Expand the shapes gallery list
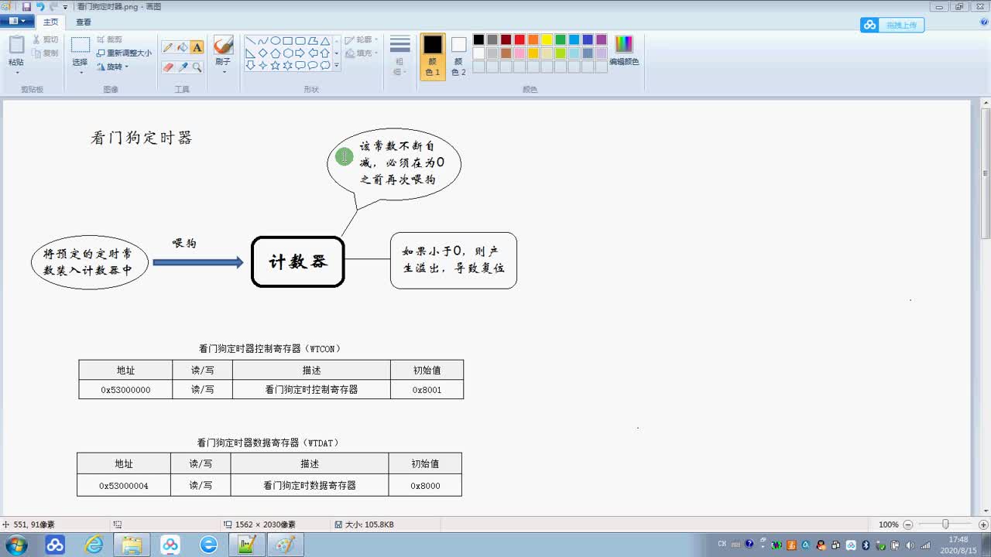This screenshot has width=991, height=557. (336, 66)
